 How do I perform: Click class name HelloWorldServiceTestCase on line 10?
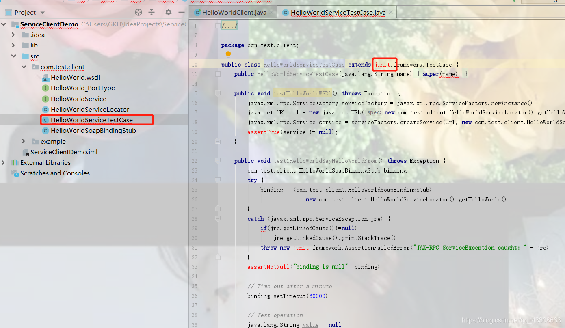pos(304,65)
